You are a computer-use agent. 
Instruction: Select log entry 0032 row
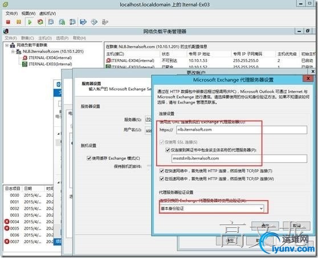click(28, 209)
